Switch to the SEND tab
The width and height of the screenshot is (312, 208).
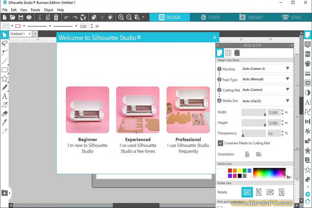[292, 17]
